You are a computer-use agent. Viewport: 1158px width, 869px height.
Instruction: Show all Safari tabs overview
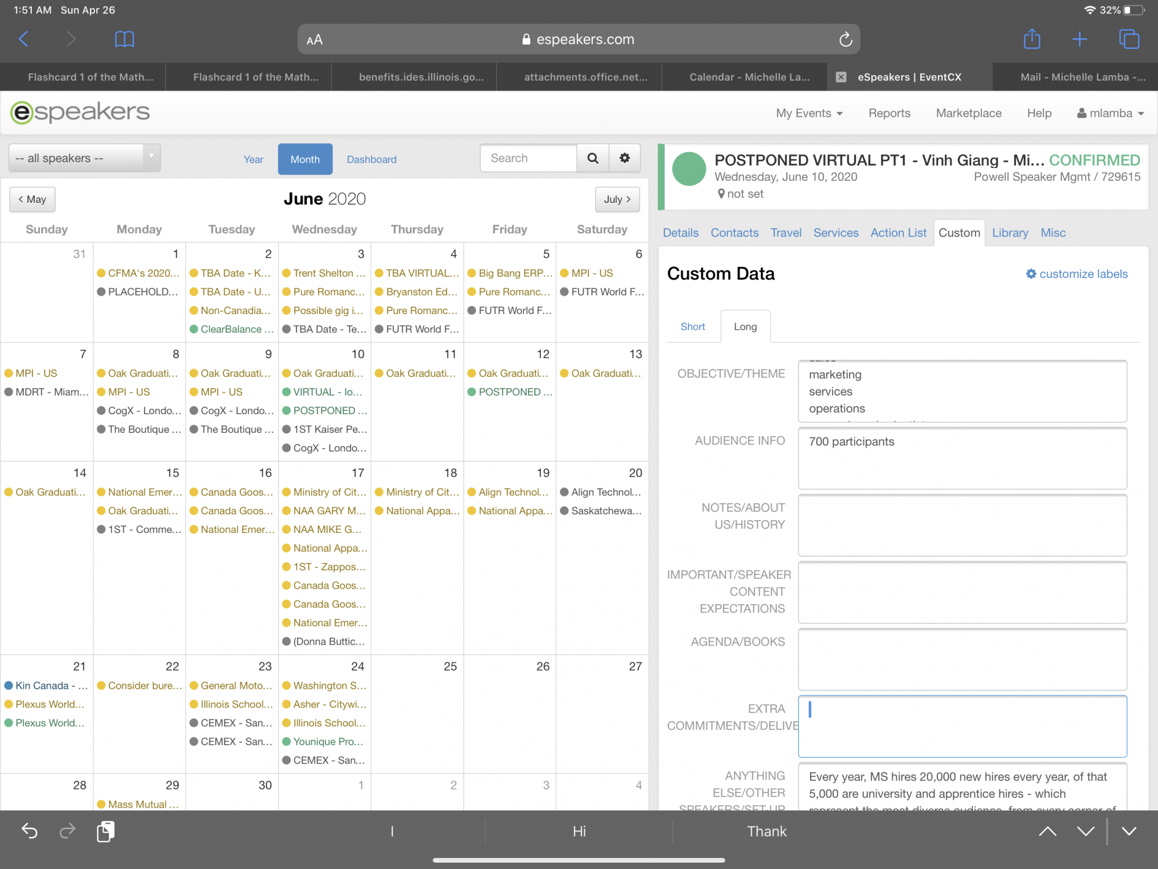1129,39
